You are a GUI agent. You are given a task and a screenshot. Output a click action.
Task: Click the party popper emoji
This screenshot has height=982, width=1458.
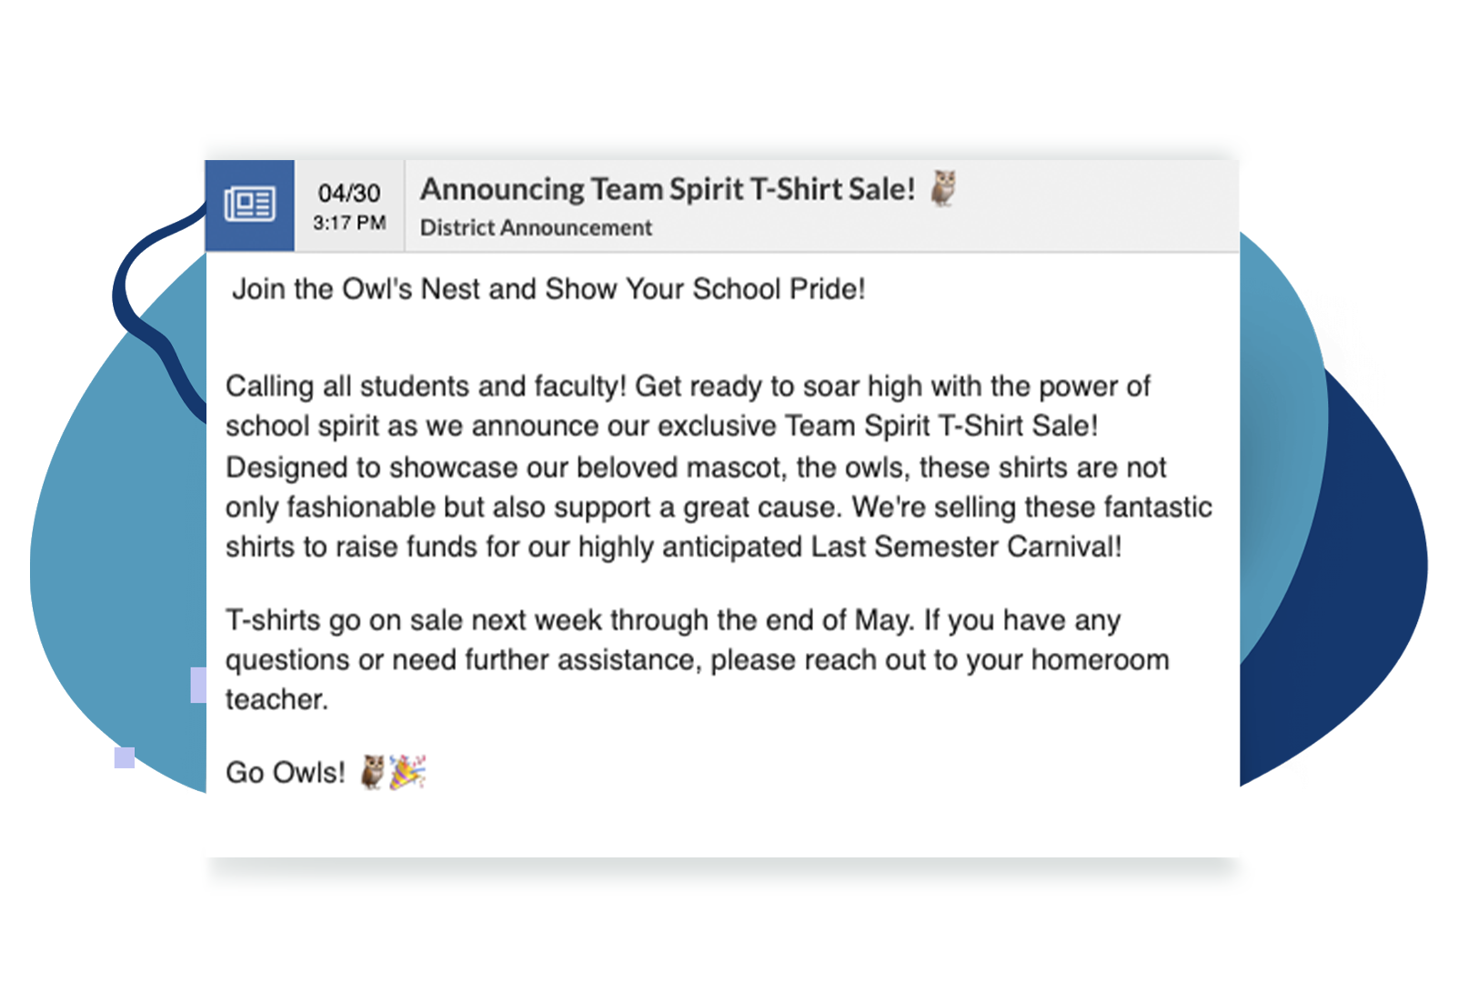coord(408,772)
